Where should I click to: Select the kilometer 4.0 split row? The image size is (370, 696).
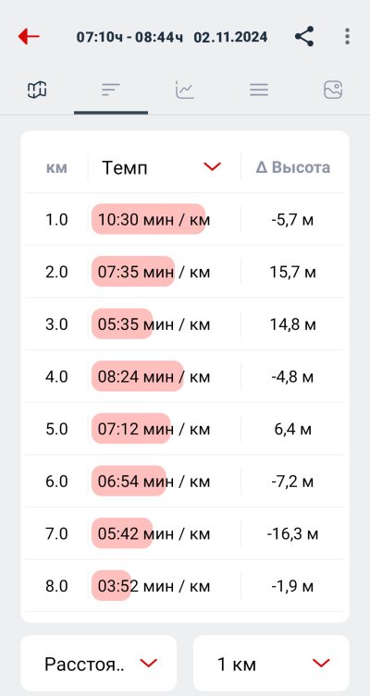point(185,377)
